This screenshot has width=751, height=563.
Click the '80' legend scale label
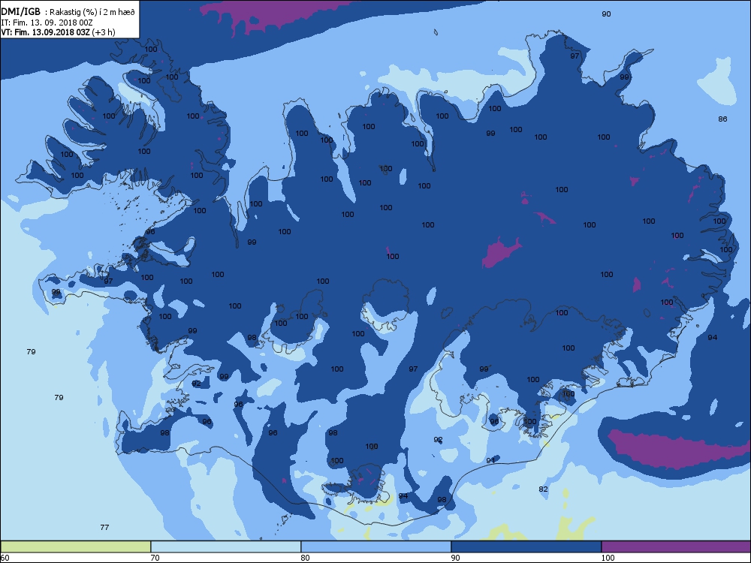click(305, 558)
